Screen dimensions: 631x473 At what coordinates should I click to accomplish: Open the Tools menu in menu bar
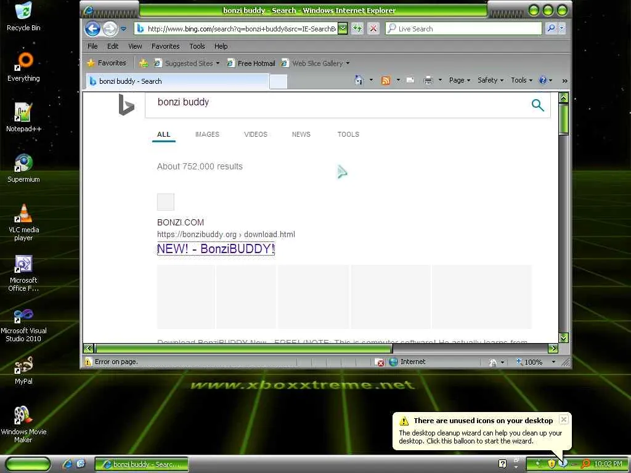pyautogui.click(x=197, y=46)
